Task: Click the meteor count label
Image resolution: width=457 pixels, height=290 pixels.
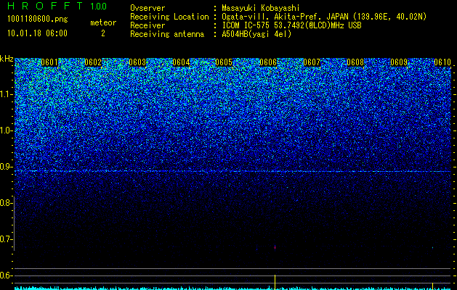Action: point(103,22)
